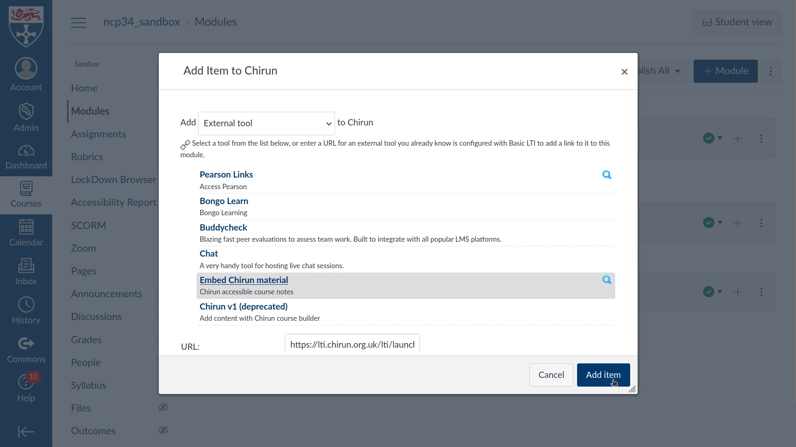Open second module's kebab options menu
Screen dimensions: 796x447
click(761, 223)
